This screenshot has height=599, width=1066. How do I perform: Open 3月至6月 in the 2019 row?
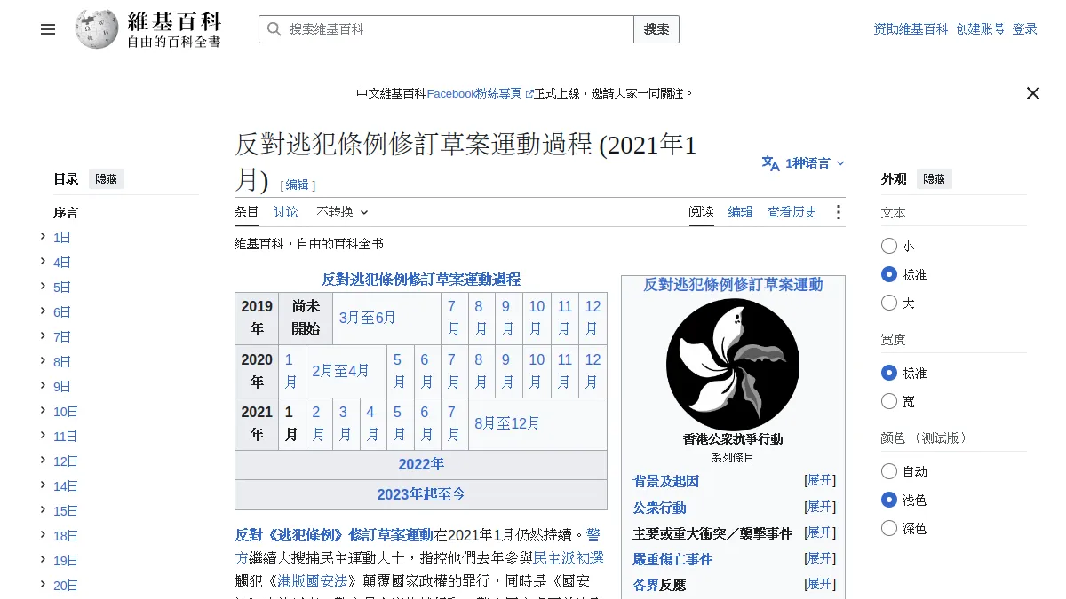[x=367, y=318]
